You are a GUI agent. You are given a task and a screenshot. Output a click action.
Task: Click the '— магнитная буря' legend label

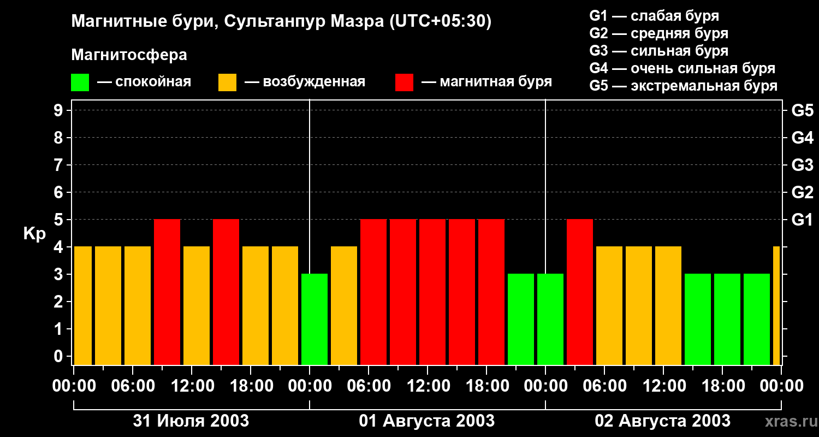coord(486,82)
